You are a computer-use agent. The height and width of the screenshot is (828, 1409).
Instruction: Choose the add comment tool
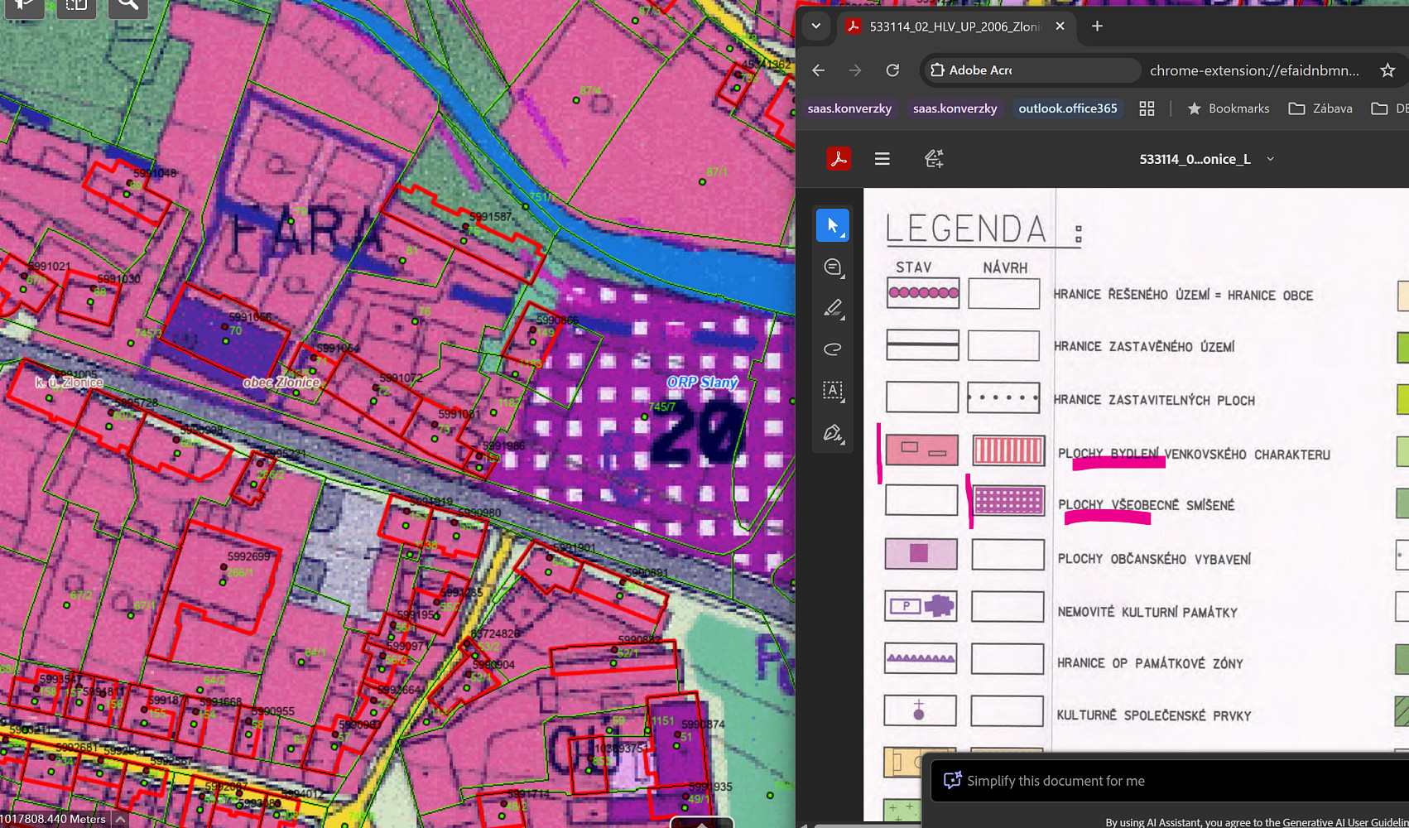(833, 267)
